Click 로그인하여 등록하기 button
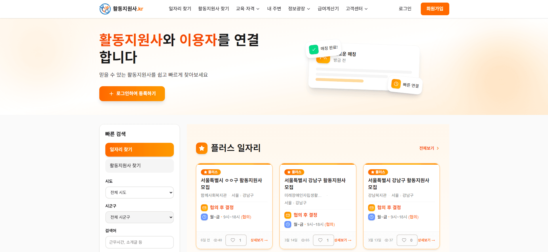The width and height of the screenshot is (548, 252). [132, 94]
